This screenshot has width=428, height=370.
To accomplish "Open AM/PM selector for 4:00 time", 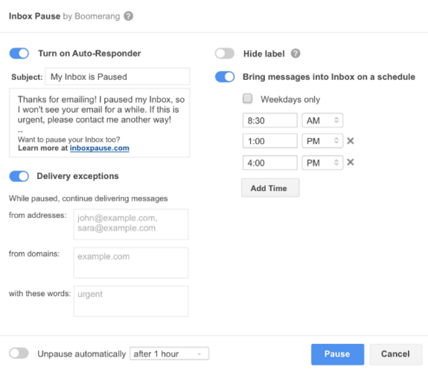I will click(322, 163).
